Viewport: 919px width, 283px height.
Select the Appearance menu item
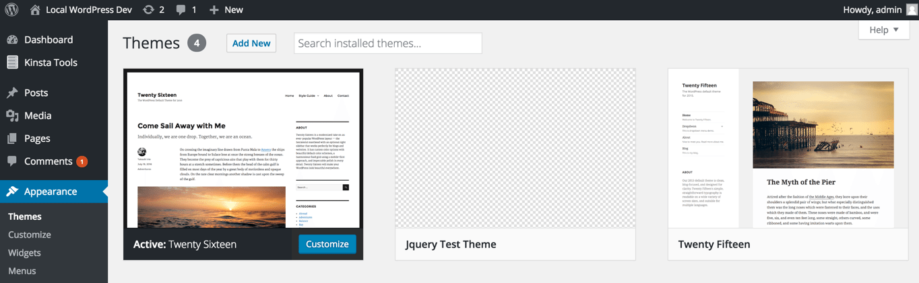point(51,192)
